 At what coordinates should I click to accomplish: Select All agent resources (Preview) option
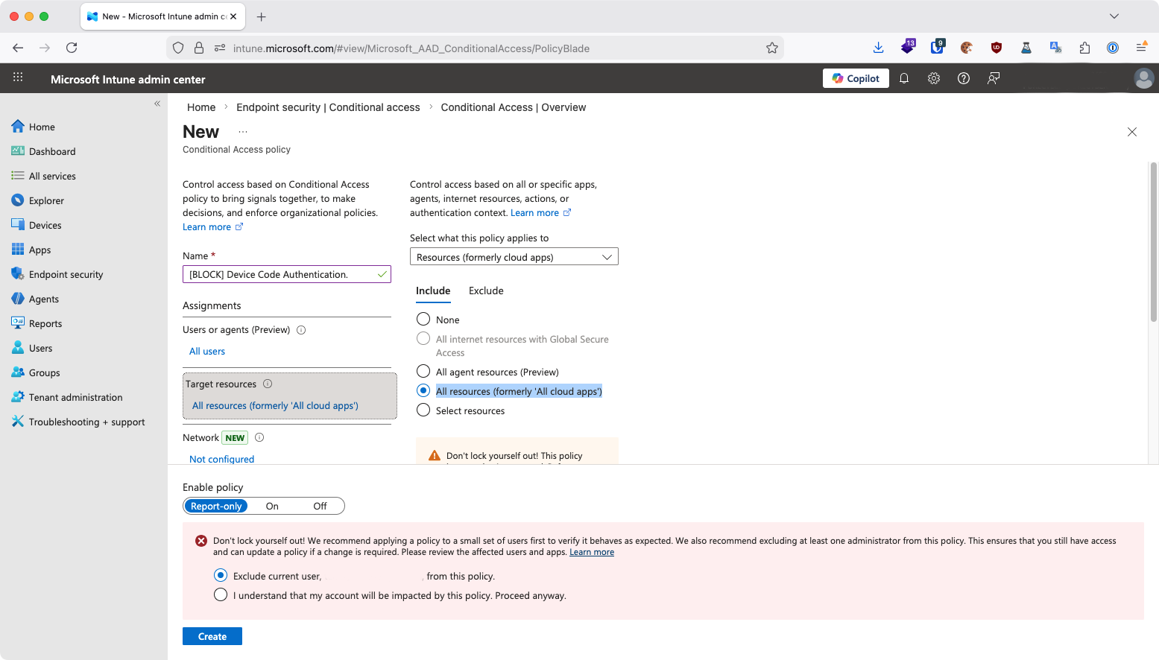pyautogui.click(x=423, y=371)
